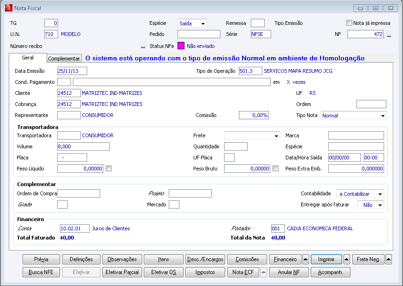Click the Não enviado status text
This screenshot has width=403, height=286.
(x=201, y=46)
